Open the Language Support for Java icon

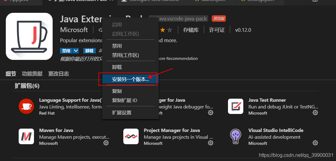(x=26, y=106)
